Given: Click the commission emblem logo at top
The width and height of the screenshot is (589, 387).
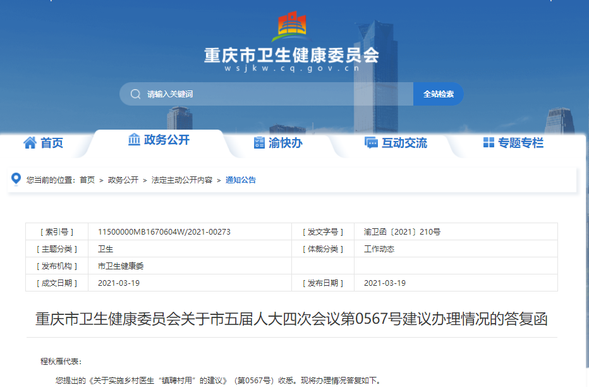Looking at the screenshot, I should click(x=292, y=27).
